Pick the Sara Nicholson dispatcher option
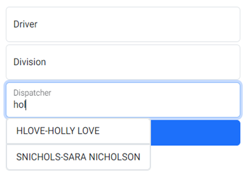The width and height of the screenshot is (245, 173). (78, 157)
